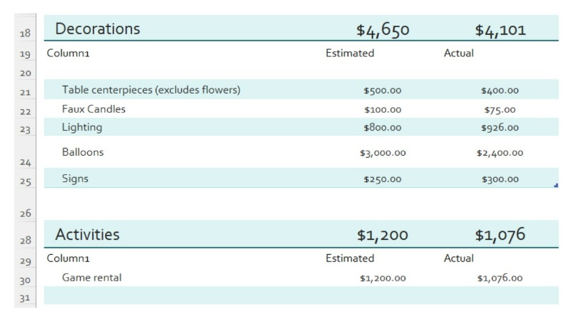
Task: Click the Table centerpieces item cell
Action: point(151,90)
